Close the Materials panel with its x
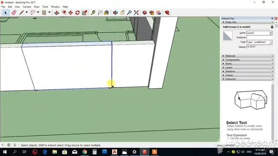Screen dimensions: 278x156 [272, 56]
